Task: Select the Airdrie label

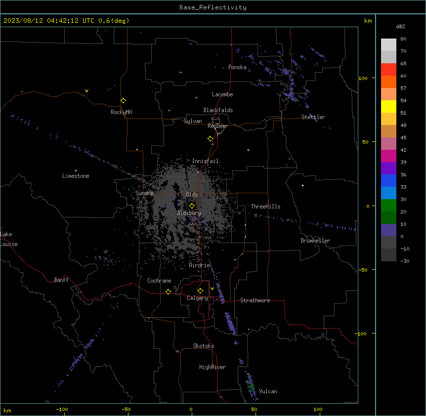Action: pyautogui.click(x=200, y=265)
